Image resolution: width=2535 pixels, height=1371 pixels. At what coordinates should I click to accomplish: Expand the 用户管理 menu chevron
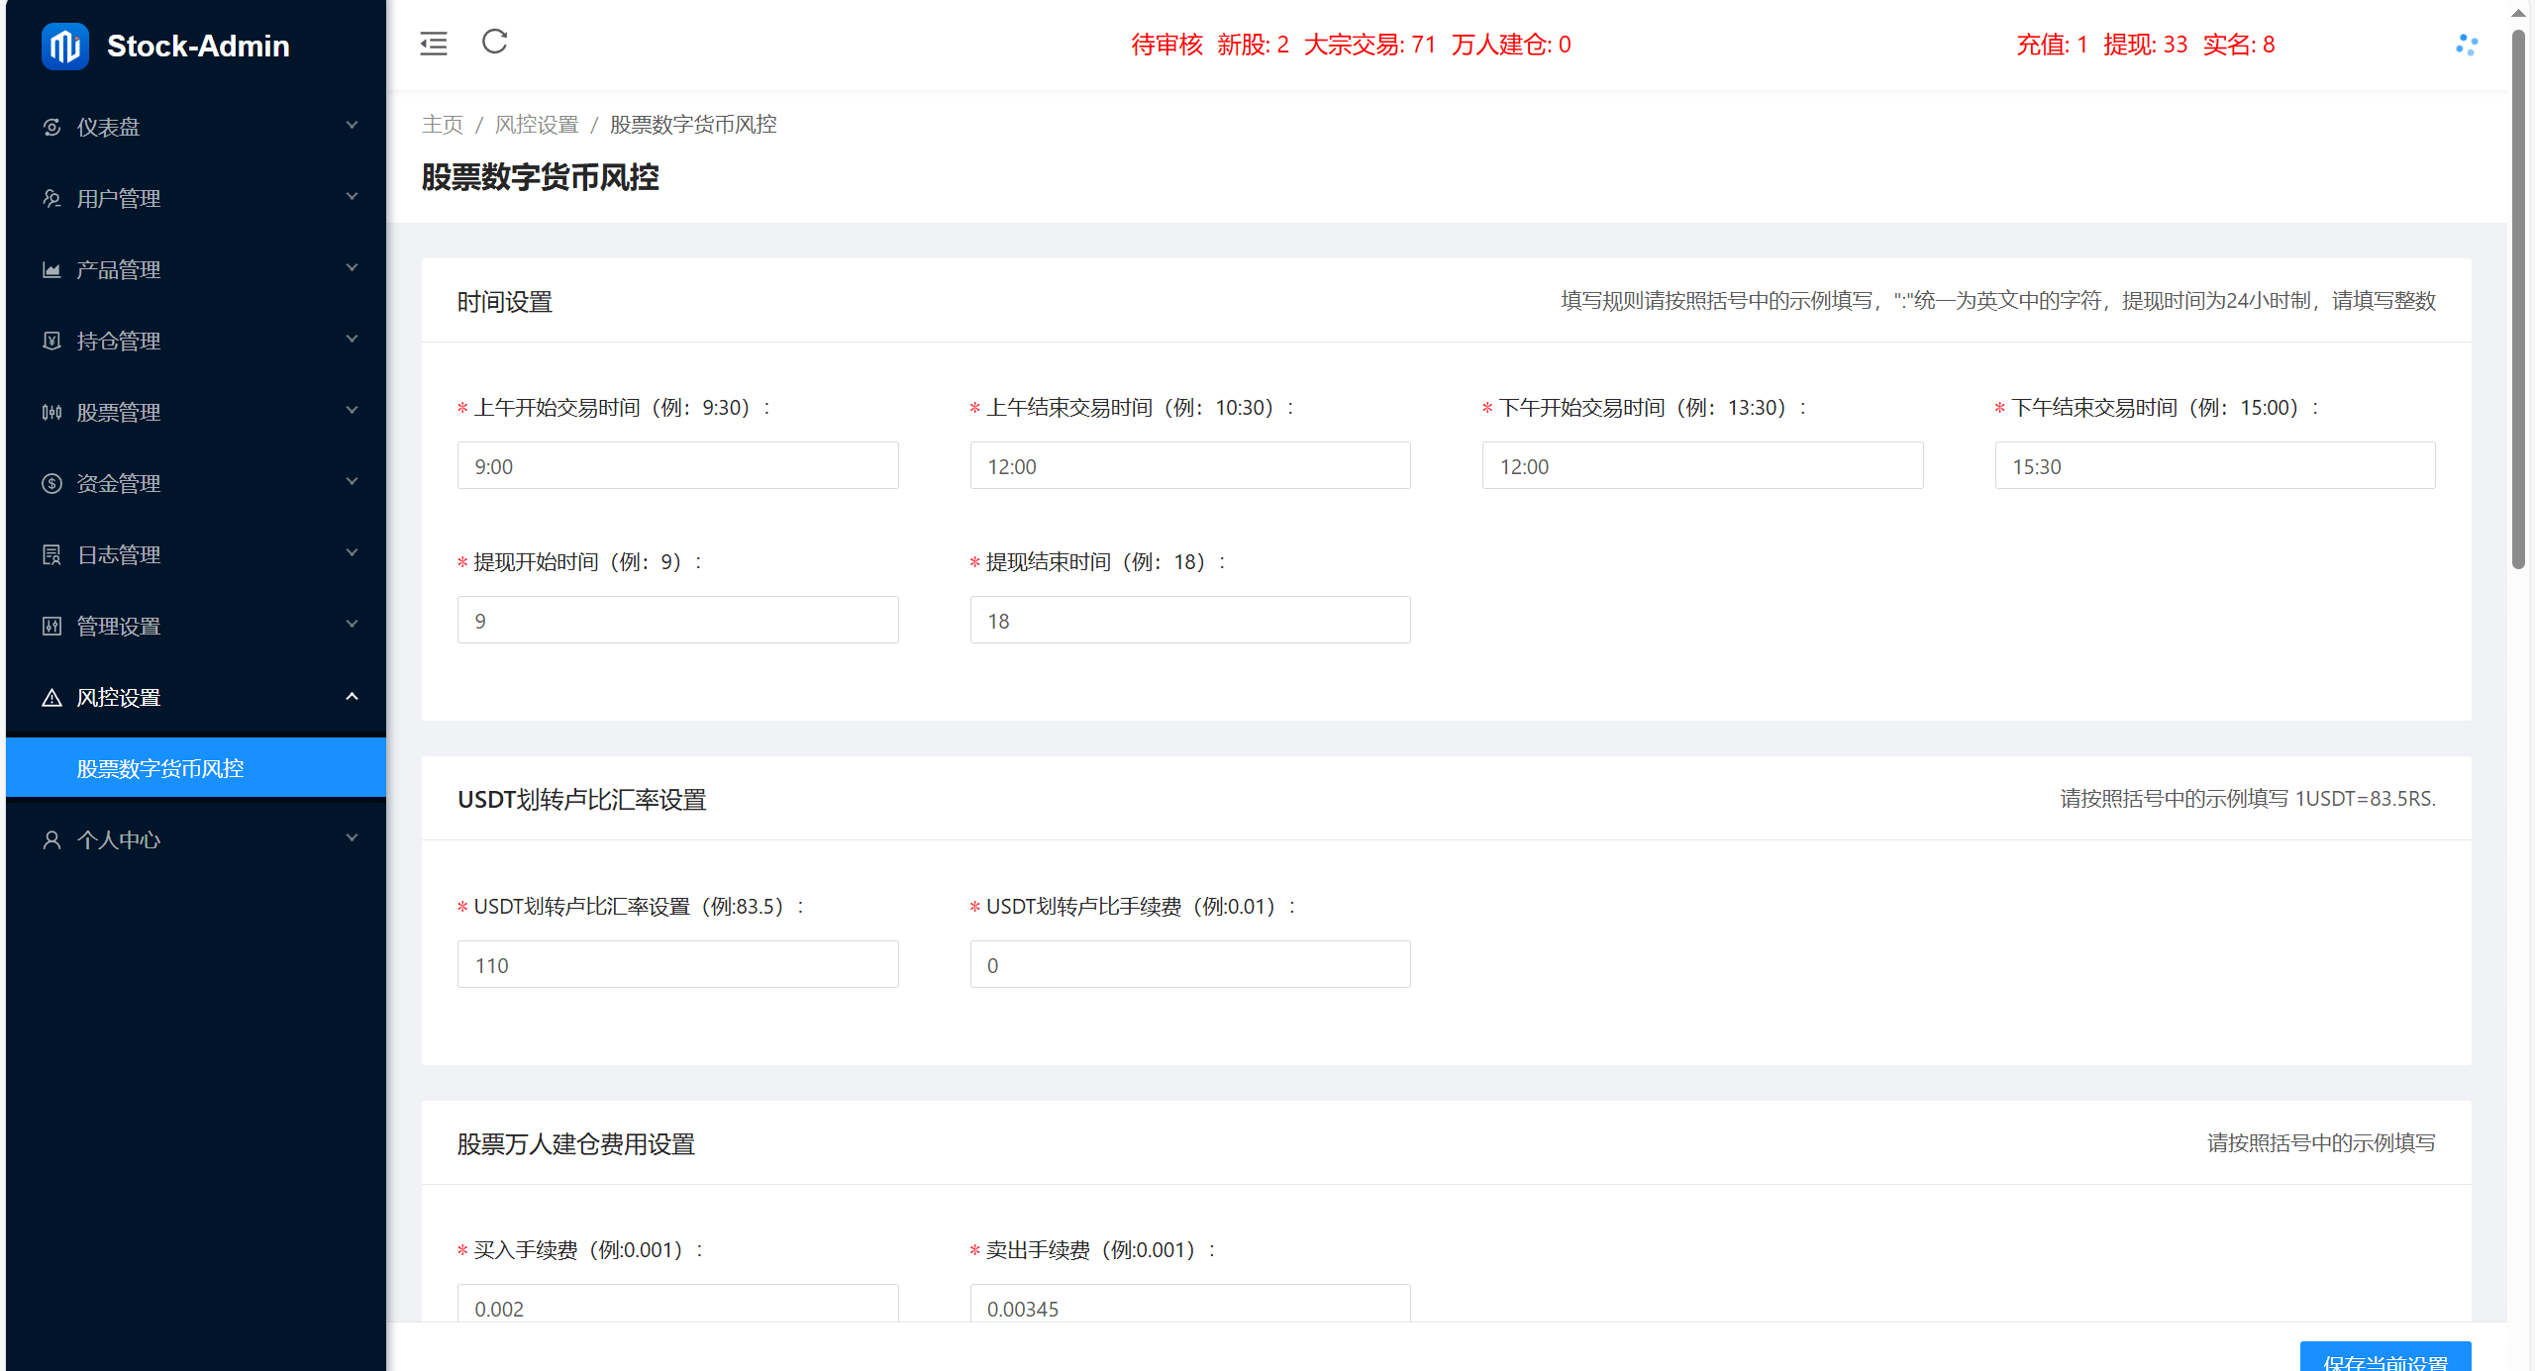(x=352, y=198)
